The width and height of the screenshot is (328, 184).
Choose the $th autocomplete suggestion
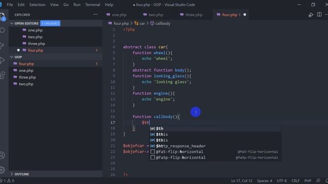click(215, 128)
